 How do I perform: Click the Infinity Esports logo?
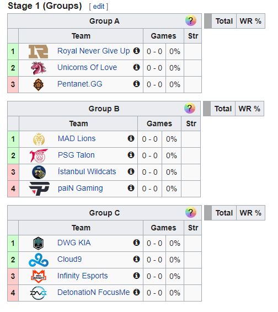(39, 276)
